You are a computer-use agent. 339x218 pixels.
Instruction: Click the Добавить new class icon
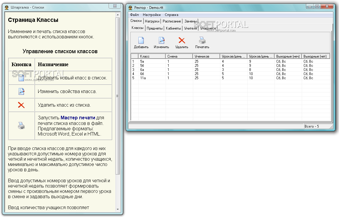tap(141, 40)
